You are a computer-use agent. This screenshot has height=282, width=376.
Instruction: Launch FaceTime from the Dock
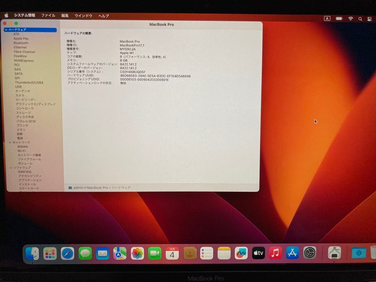(x=155, y=254)
